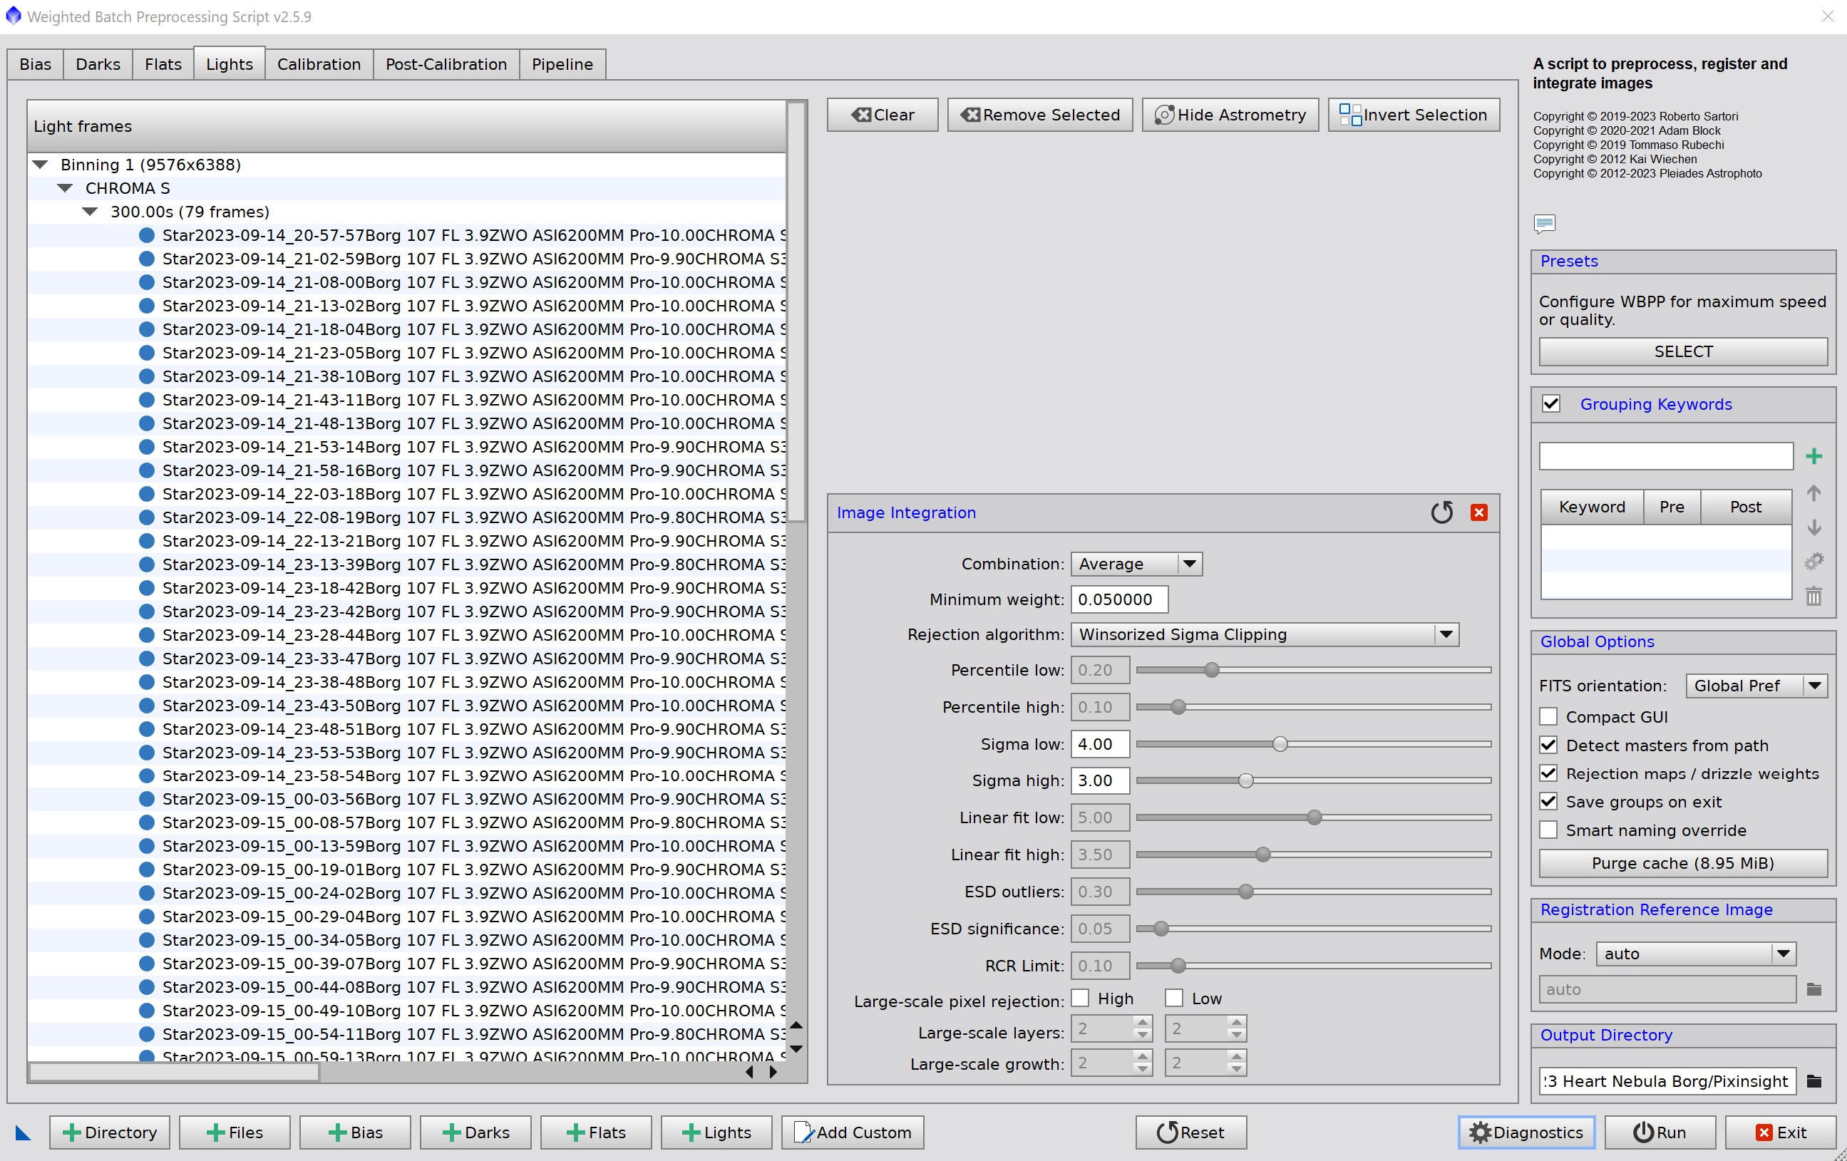Browse for output directory folder icon

point(1813,1081)
